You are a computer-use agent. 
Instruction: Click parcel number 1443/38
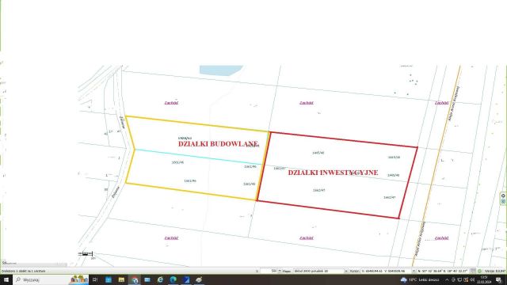394,158
